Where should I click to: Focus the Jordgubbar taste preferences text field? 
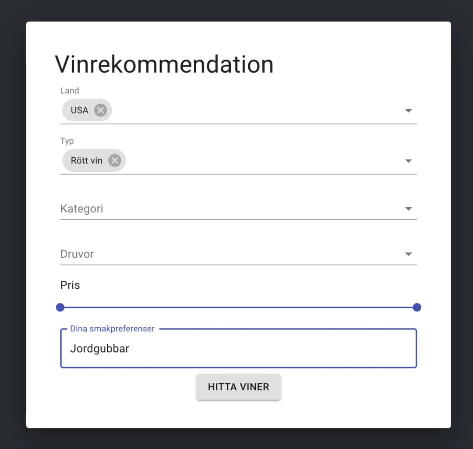pos(238,349)
